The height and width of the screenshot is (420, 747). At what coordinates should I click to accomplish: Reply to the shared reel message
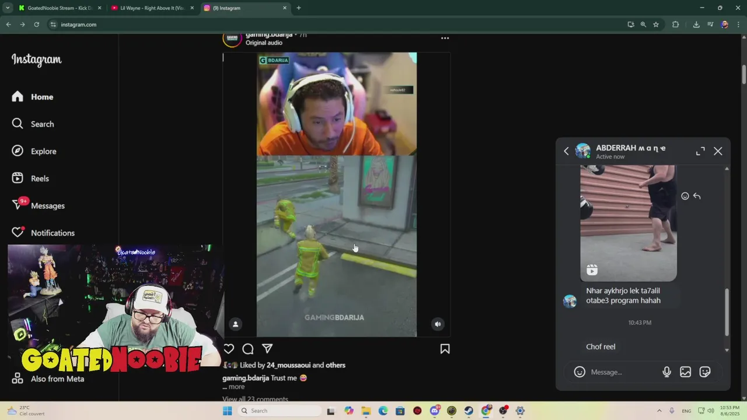coord(697,196)
